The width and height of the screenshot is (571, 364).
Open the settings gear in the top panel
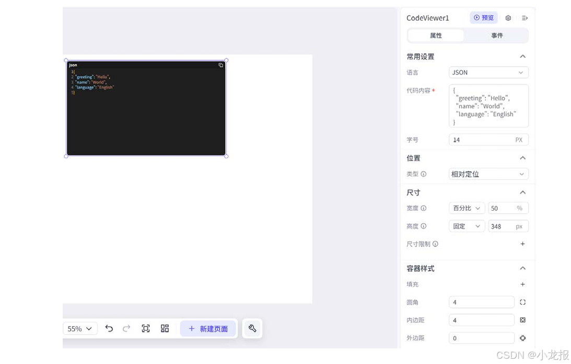508,17
